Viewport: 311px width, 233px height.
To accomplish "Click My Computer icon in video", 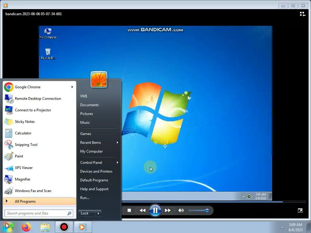I will click(x=48, y=33).
